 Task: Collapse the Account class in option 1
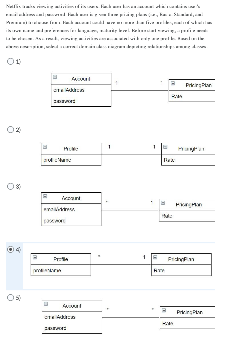(55, 76)
